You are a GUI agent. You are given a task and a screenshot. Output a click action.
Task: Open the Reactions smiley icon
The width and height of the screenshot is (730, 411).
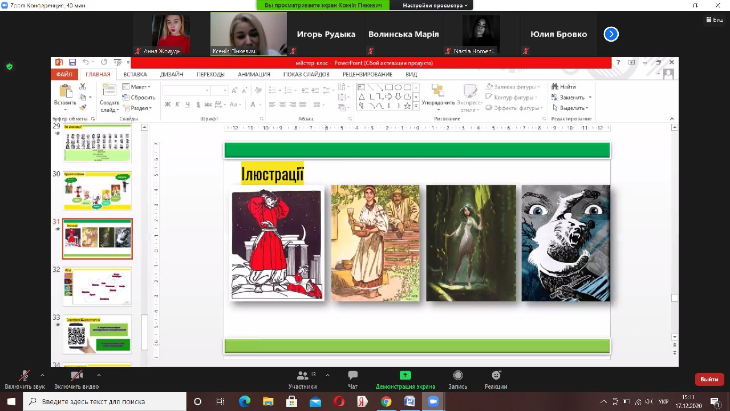(496, 376)
